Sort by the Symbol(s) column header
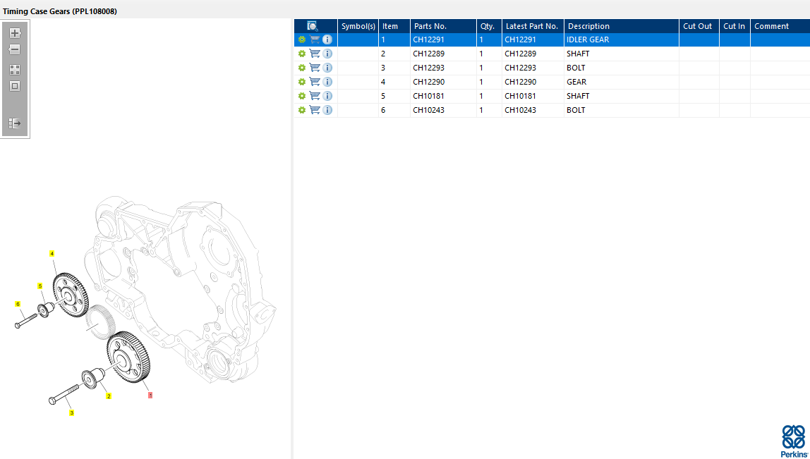 coord(358,26)
